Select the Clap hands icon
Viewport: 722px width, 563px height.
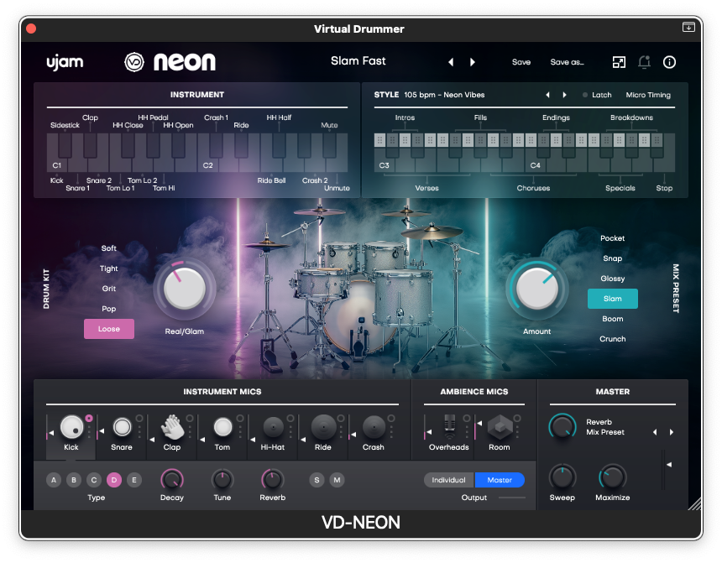pos(172,427)
